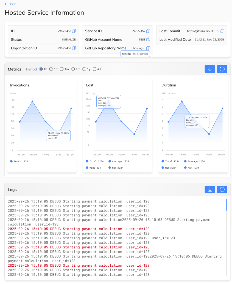This screenshot has width=232, height=284.
Task: Copy the Organization ID value
Action: click(73, 48)
